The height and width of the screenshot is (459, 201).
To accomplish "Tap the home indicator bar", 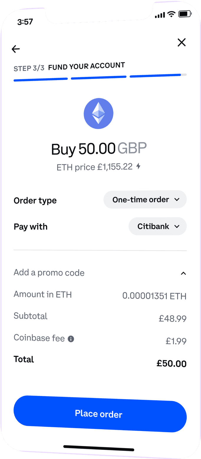I will point(99,448).
